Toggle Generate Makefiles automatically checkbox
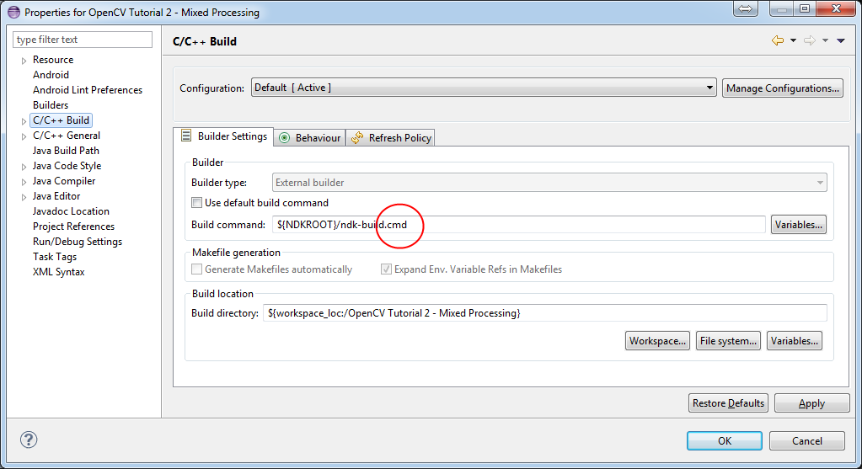 [x=197, y=269]
